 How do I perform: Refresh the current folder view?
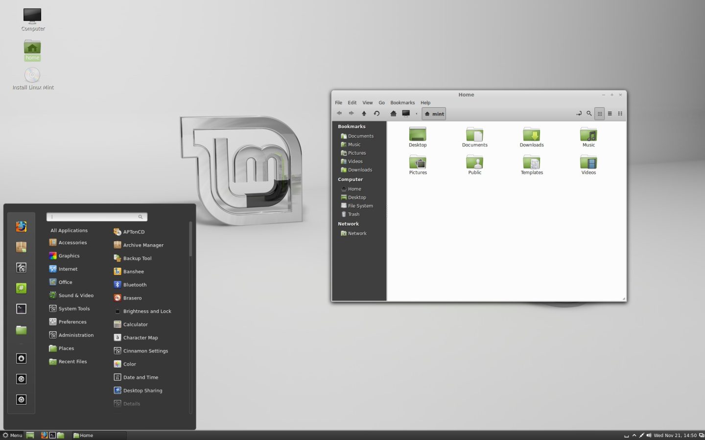pyautogui.click(x=376, y=113)
